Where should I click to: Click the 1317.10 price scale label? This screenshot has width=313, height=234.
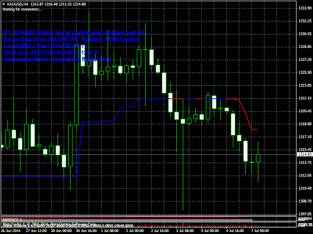click(x=305, y=137)
